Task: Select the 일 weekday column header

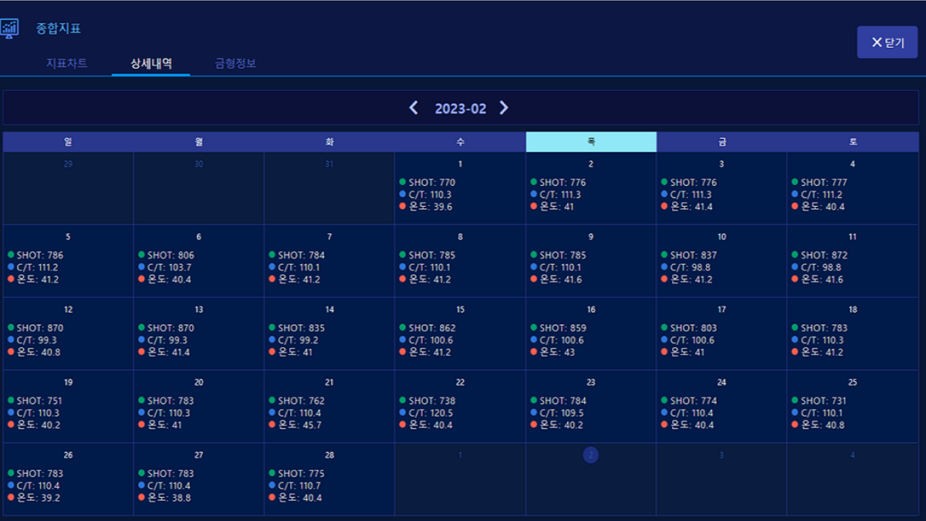Action: [x=68, y=142]
